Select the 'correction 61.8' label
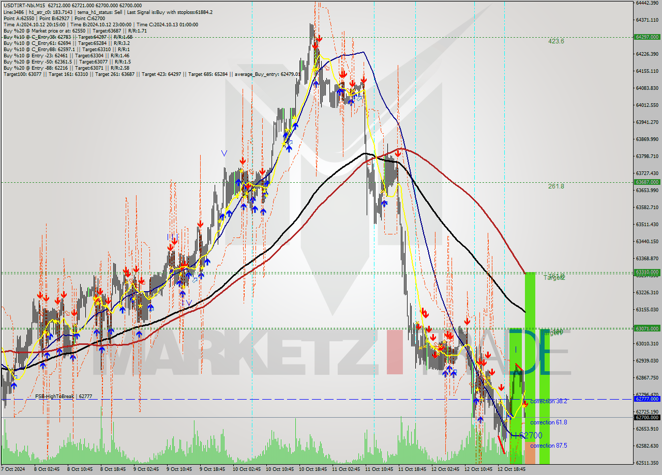The image size is (662, 475). point(548,422)
